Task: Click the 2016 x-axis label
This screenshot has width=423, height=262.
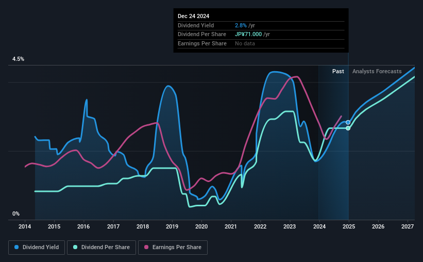Action: point(83,226)
